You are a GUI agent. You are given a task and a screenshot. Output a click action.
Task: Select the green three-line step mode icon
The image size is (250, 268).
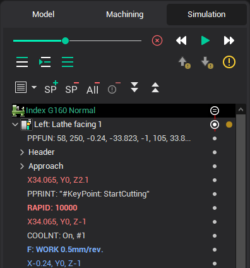point(68,62)
